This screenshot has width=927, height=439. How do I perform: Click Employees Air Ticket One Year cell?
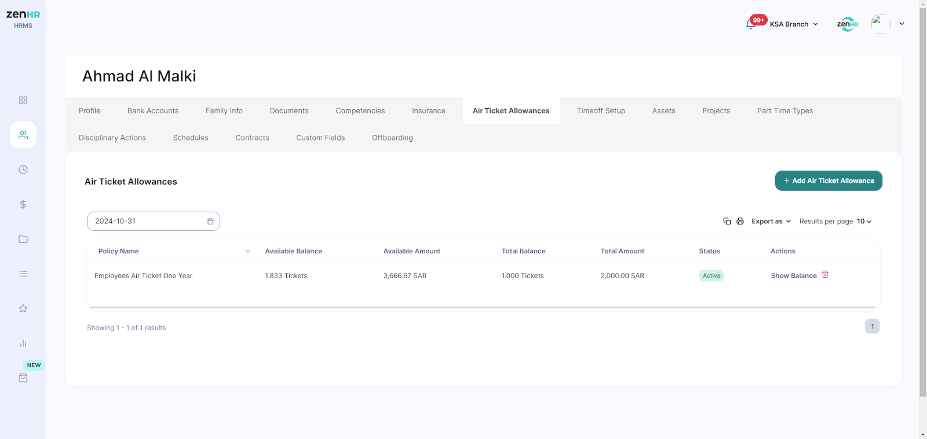point(144,276)
